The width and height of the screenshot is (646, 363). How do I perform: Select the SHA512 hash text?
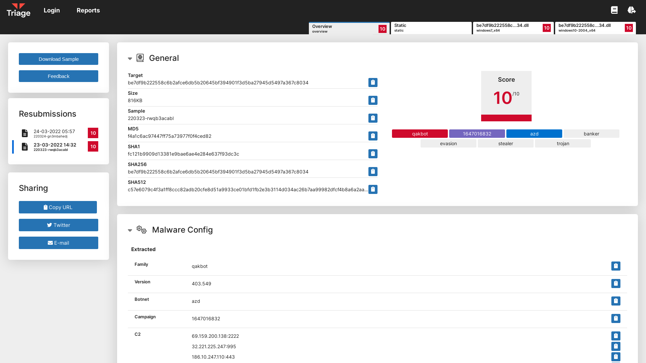tap(248, 190)
